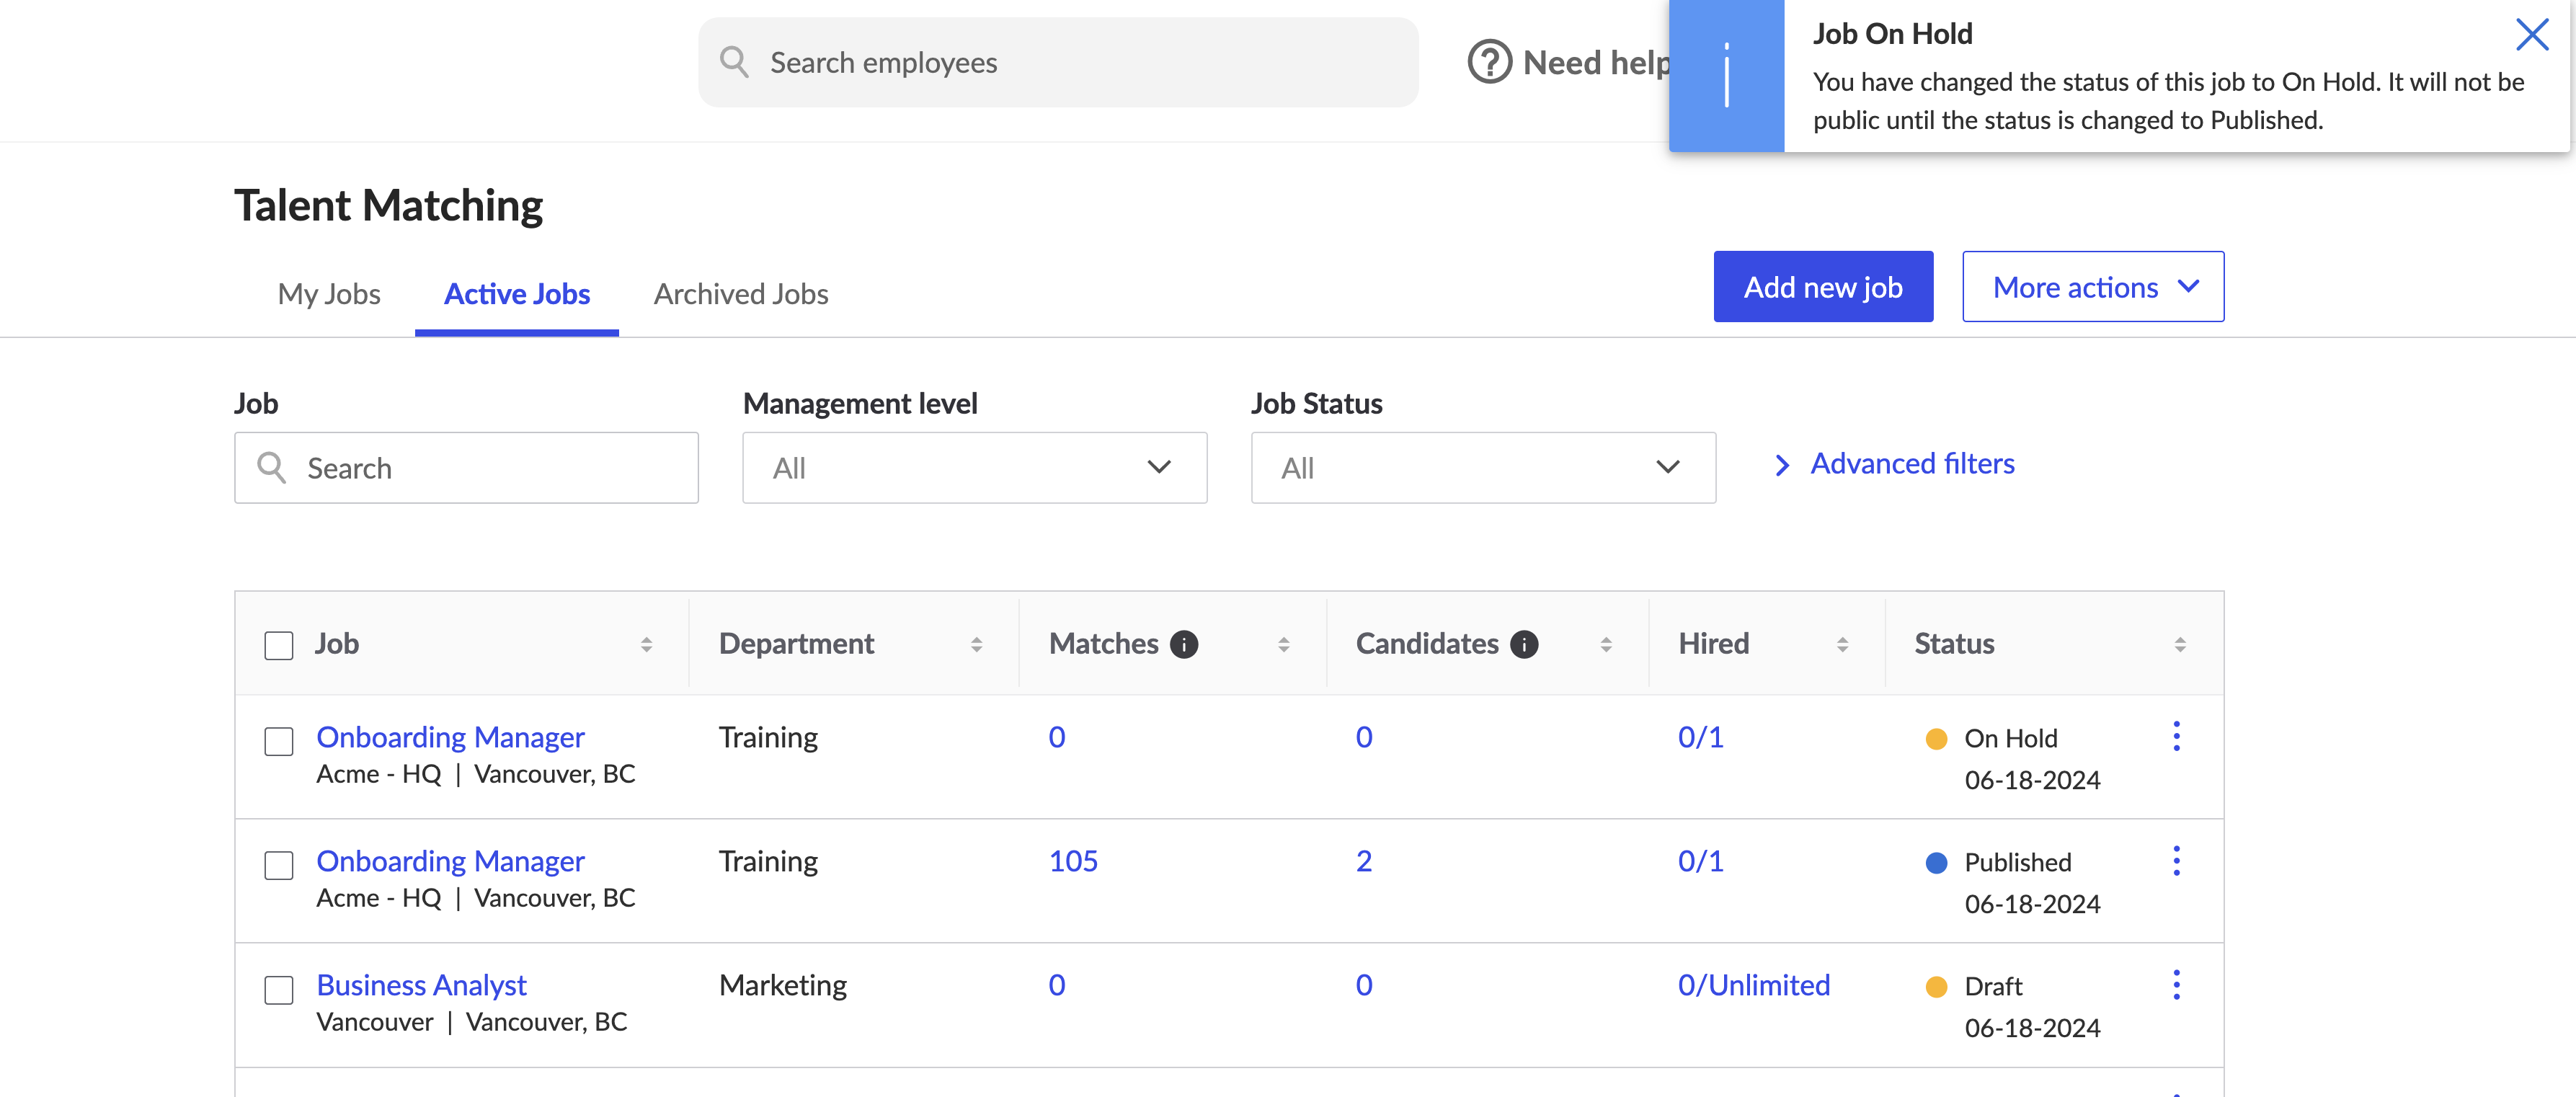Sort table by Hired column
2576x1097 pixels.
coord(1842,645)
